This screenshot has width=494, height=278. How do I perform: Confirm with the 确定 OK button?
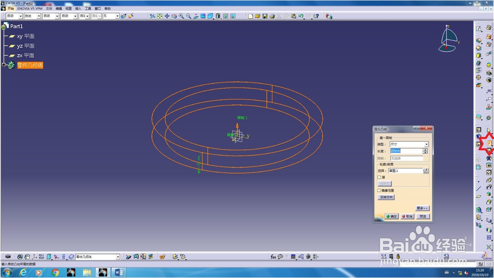pos(392,216)
